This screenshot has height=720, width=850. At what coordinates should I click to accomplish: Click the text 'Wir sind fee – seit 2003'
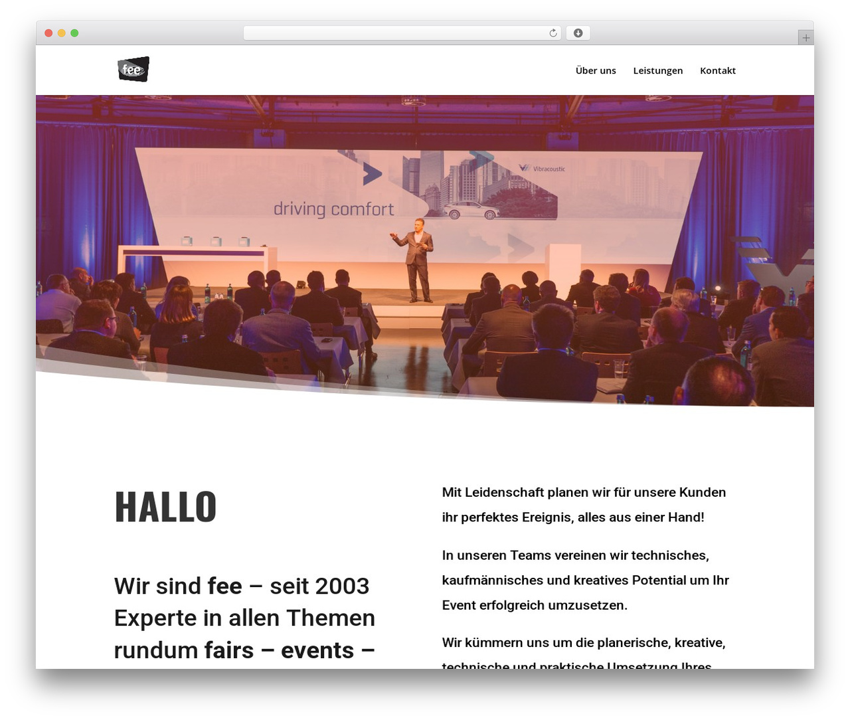click(242, 586)
